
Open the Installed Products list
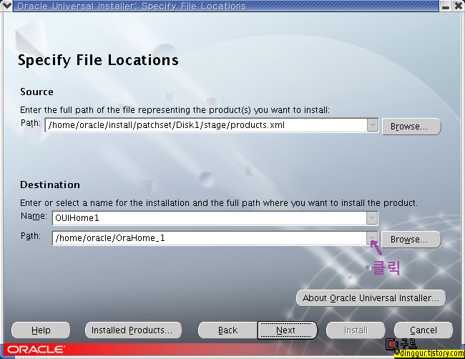click(x=133, y=330)
